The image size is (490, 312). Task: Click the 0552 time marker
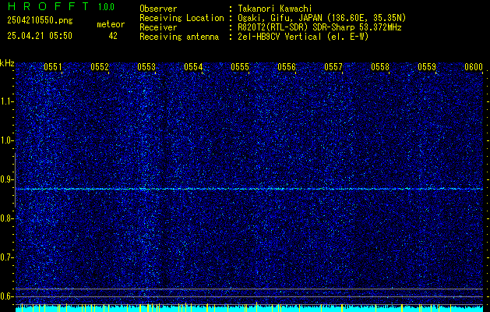pos(100,67)
